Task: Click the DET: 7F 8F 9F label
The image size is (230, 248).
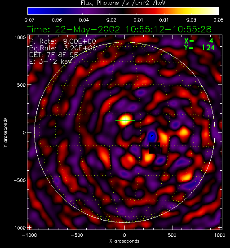Action: [53, 55]
